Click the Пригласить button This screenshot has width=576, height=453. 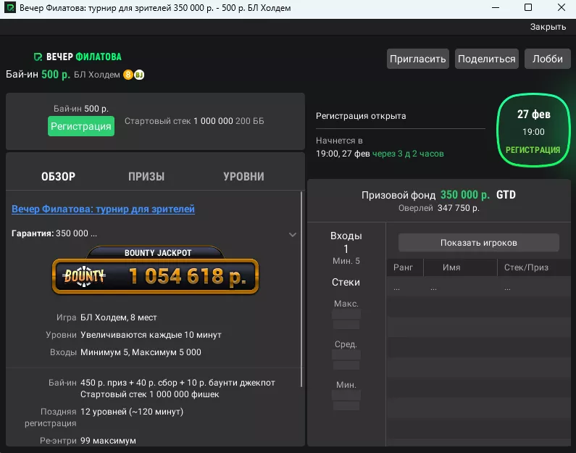pyautogui.click(x=418, y=59)
